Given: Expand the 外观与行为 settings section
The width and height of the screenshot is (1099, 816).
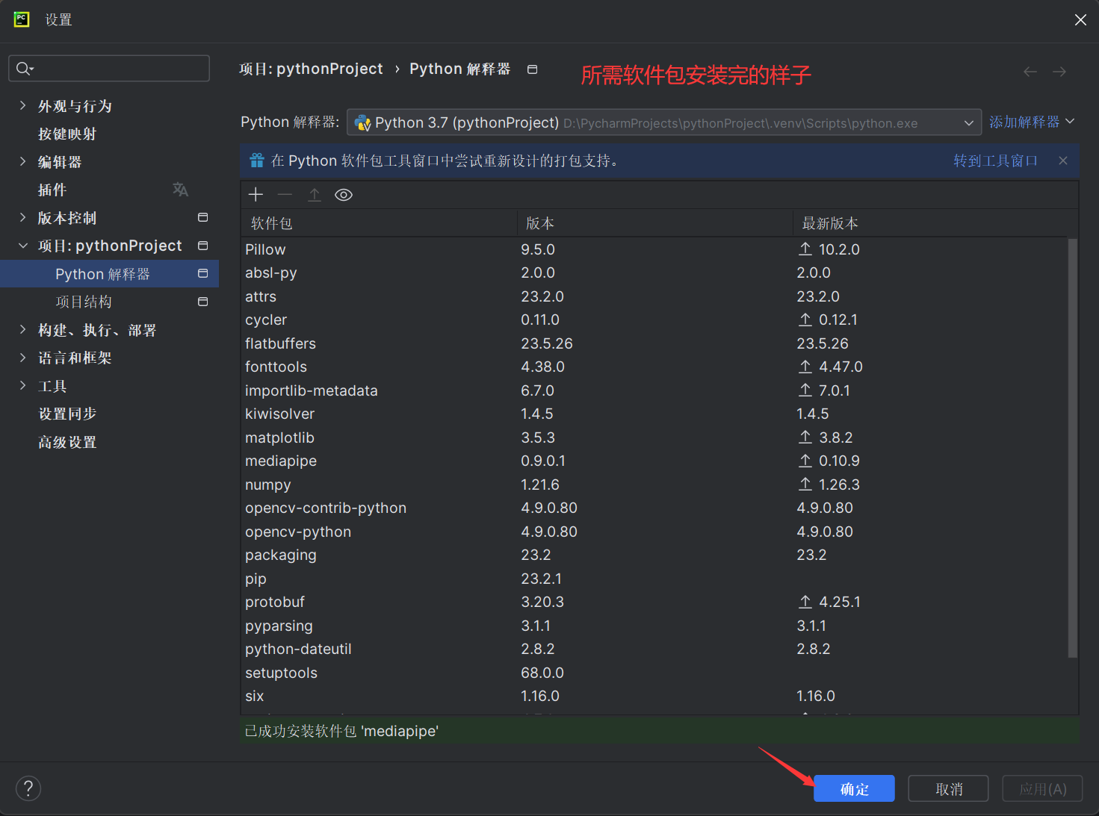Looking at the screenshot, I should 22,106.
